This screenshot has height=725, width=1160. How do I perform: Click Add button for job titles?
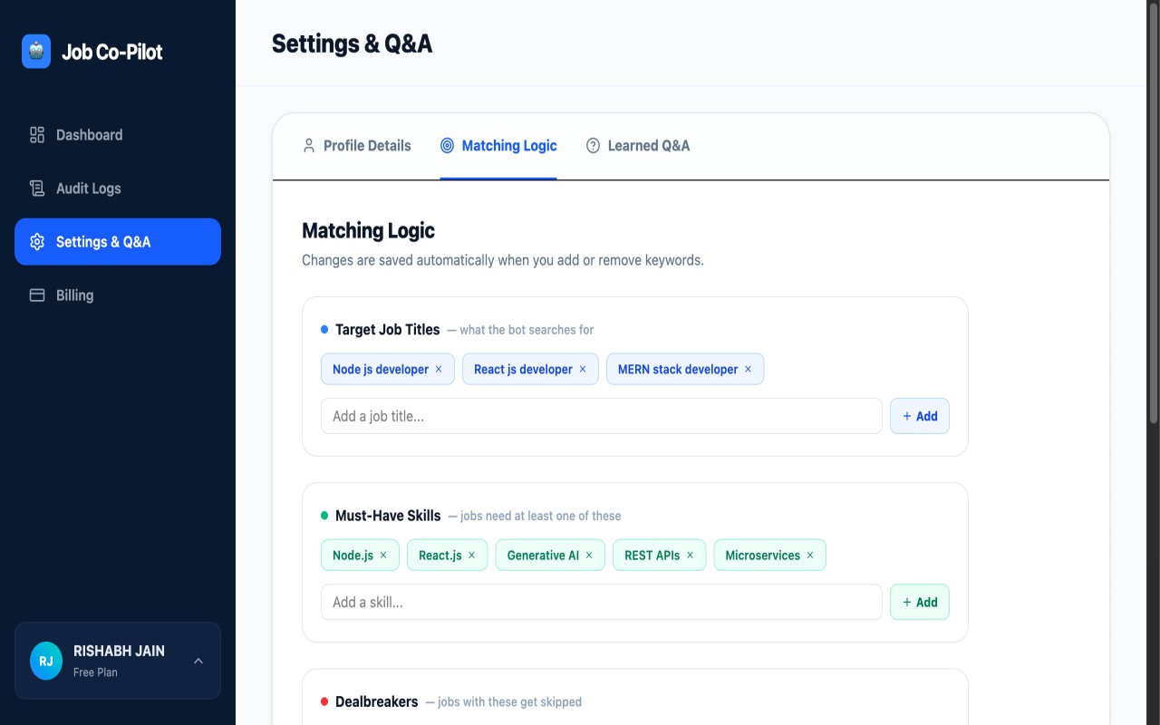(920, 416)
